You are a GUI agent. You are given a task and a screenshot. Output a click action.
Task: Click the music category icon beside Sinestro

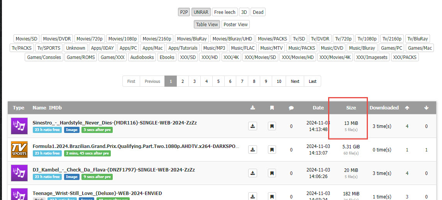click(x=19, y=126)
